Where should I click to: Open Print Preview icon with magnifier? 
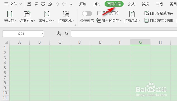50,4
